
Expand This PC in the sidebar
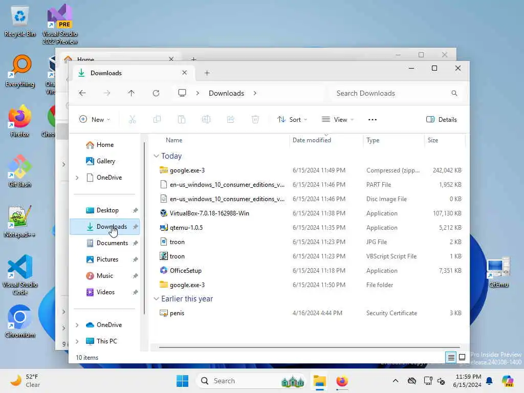click(x=77, y=341)
